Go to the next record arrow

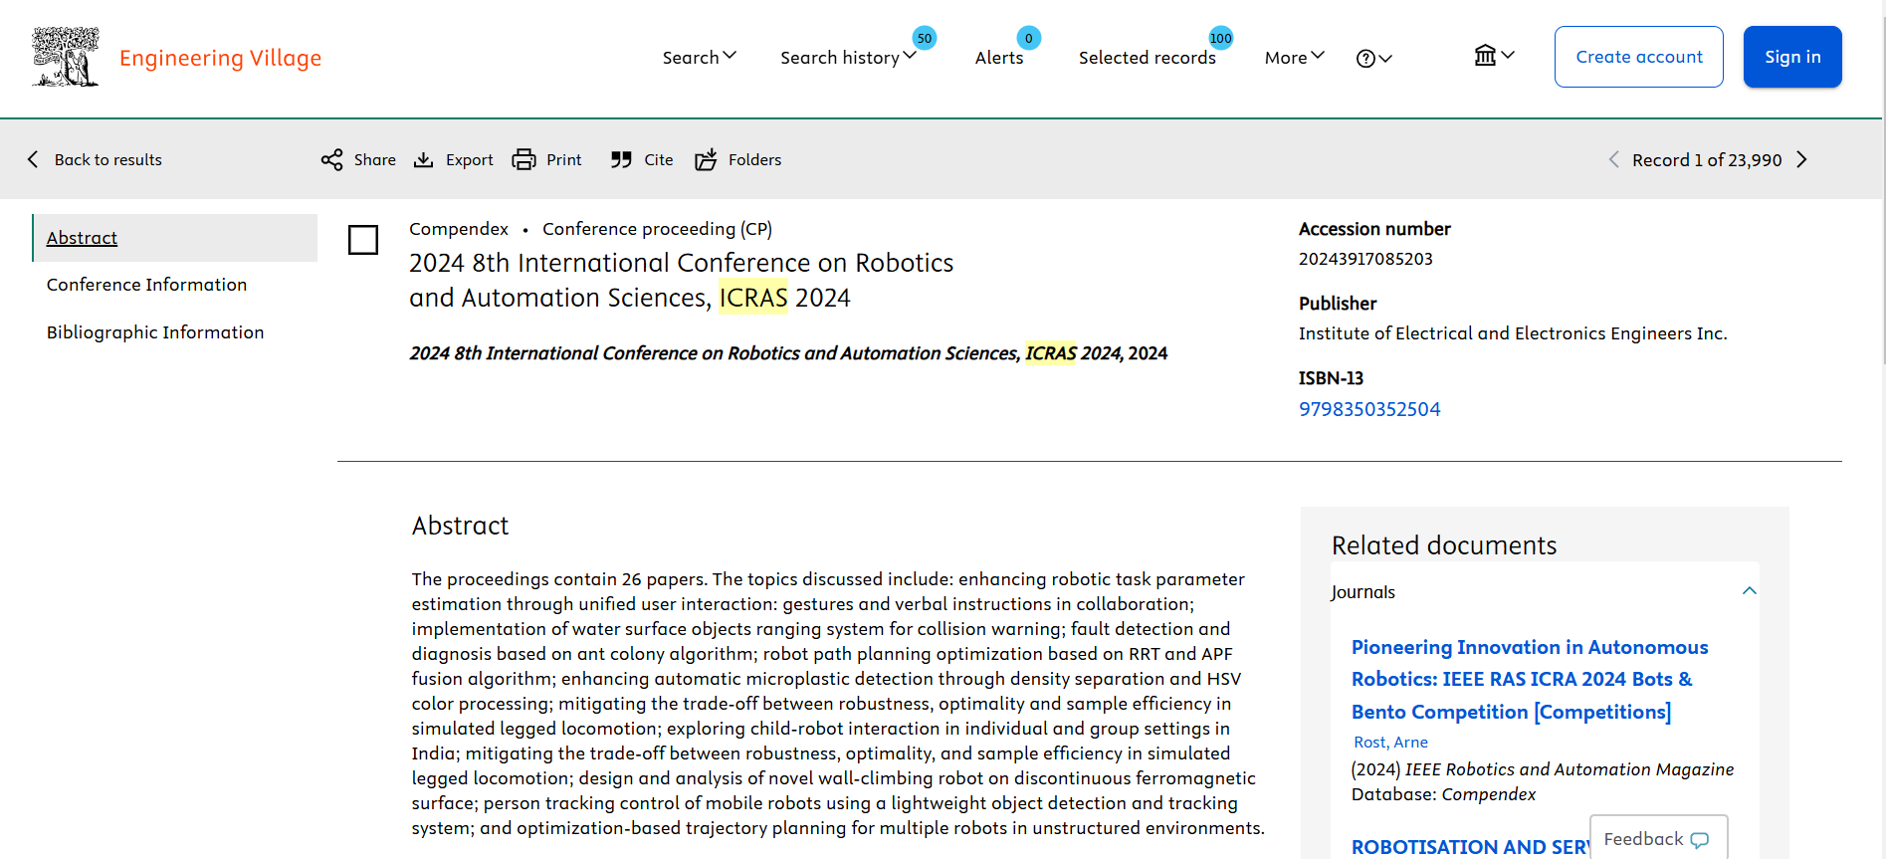[1801, 160]
